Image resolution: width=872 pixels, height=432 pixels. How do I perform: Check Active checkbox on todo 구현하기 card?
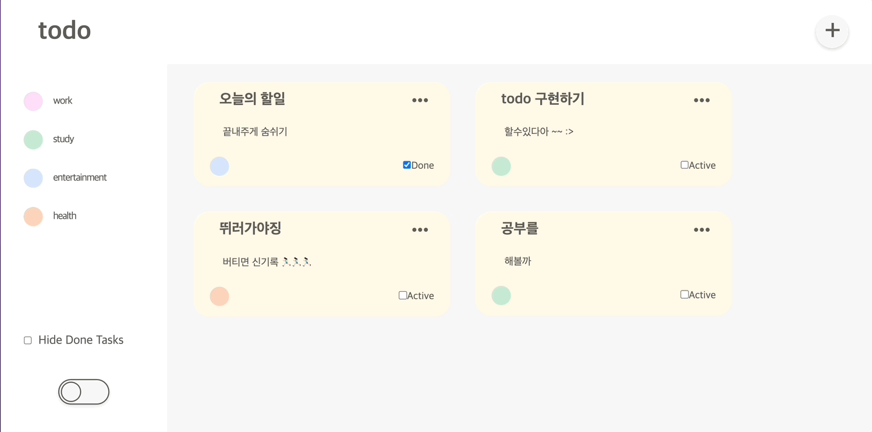pos(685,165)
